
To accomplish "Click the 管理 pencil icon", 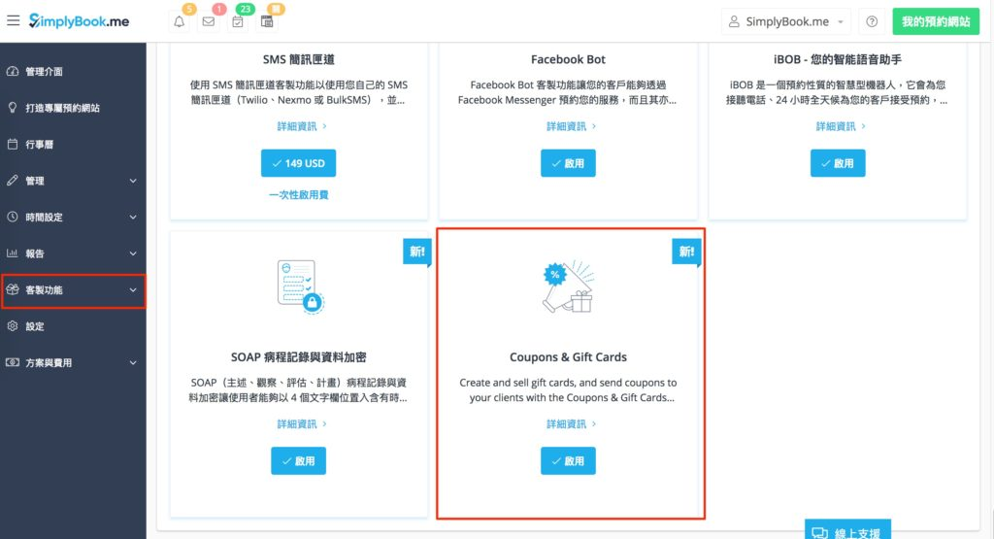I will (x=13, y=180).
